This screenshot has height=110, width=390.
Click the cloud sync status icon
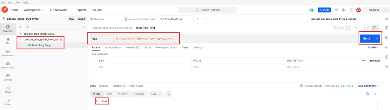[311, 10]
